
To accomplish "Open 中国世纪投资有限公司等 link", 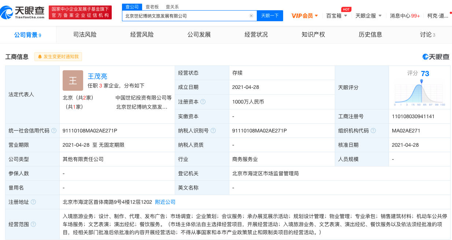I will click(x=144, y=98).
